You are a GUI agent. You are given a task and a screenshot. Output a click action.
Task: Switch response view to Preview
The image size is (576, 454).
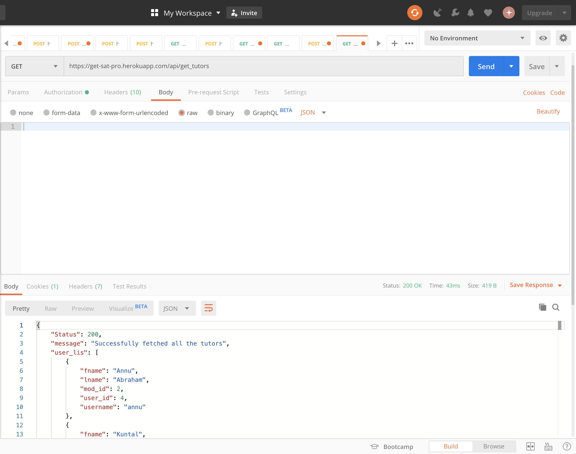pos(83,308)
